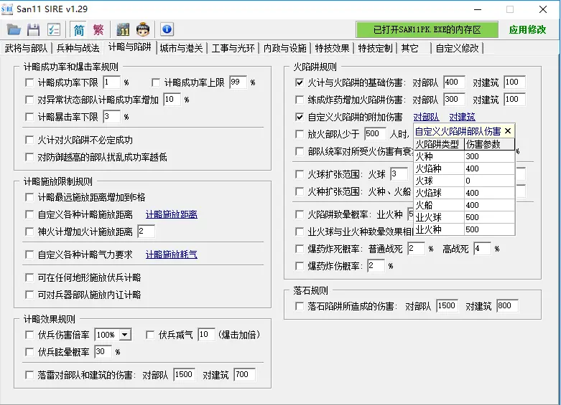Edit 落石 对部队 1500 field
Viewport: 561px width, 405px height.
point(448,306)
